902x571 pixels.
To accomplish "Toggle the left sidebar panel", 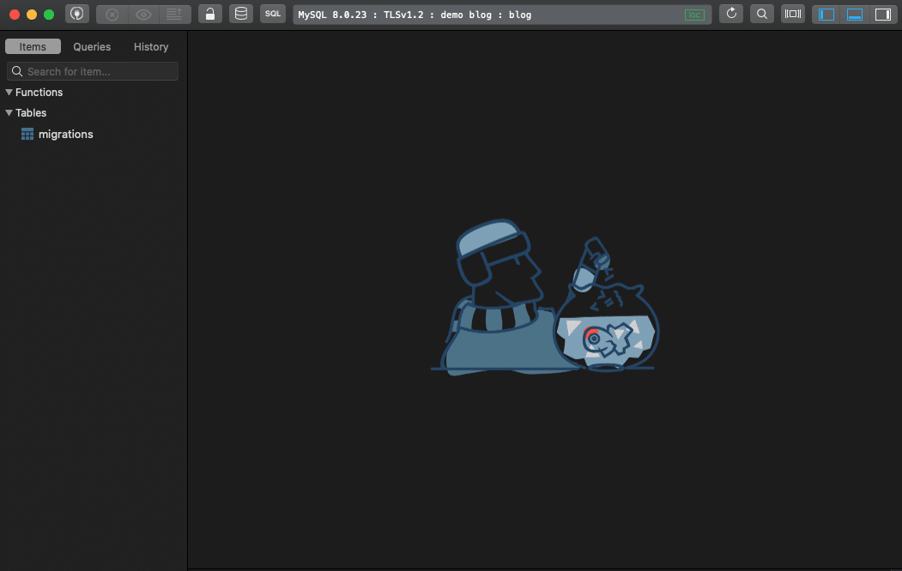I will [x=826, y=15].
